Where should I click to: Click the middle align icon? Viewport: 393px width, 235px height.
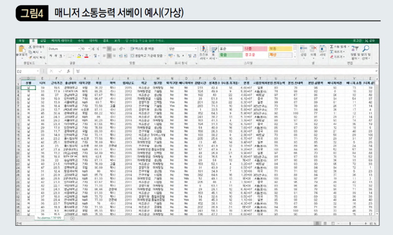pyautogui.click(x=109, y=48)
